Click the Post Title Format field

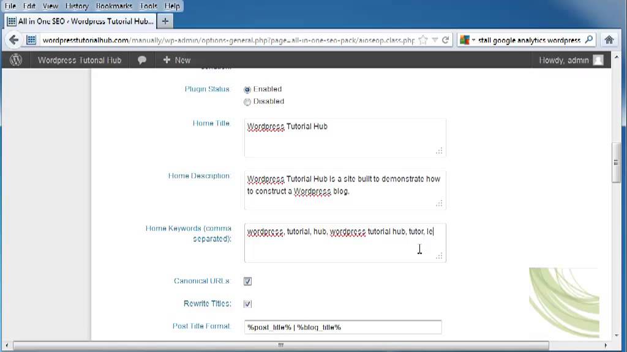click(x=343, y=328)
